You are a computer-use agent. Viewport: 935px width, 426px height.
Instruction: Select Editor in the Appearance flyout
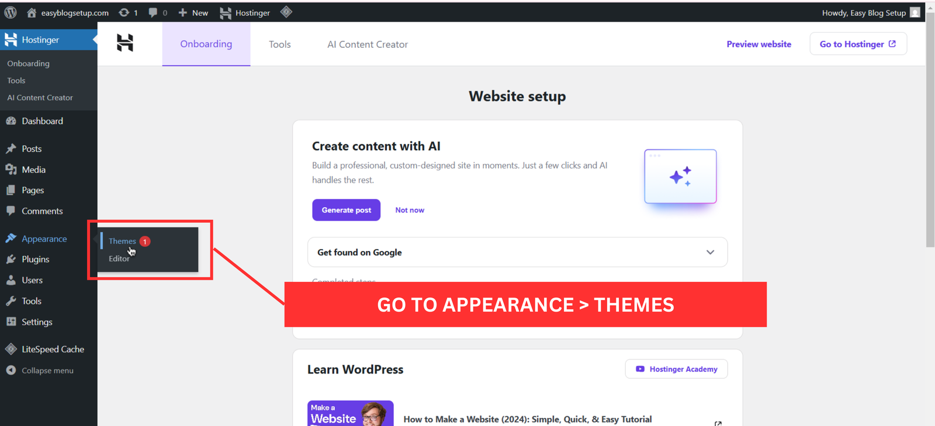(119, 259)
